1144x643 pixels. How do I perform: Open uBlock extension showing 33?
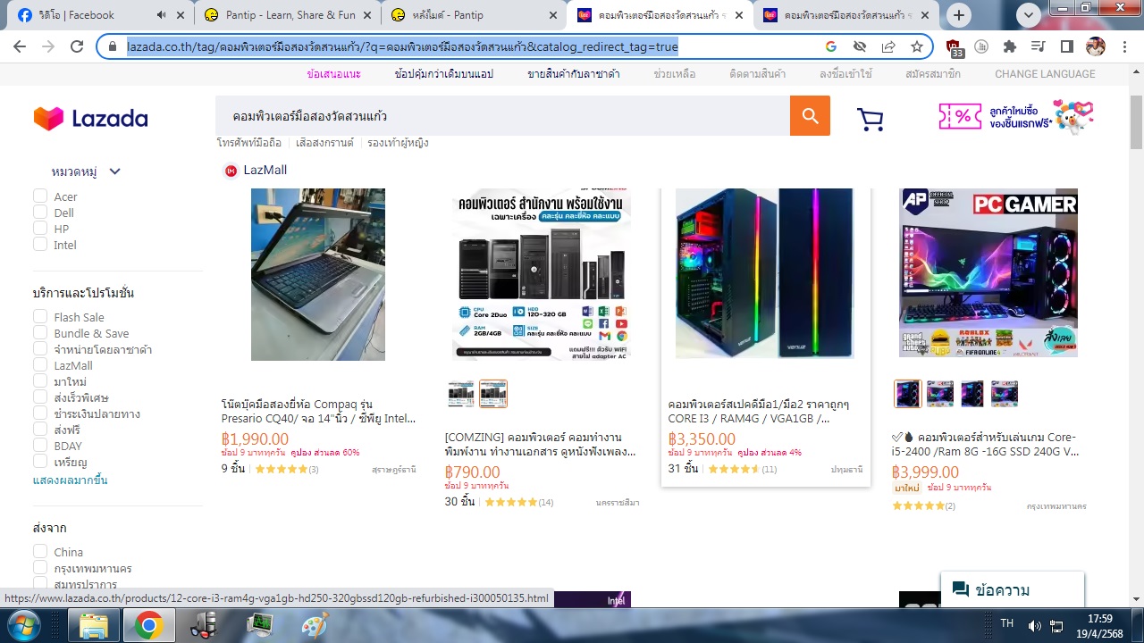pos(954,48)
